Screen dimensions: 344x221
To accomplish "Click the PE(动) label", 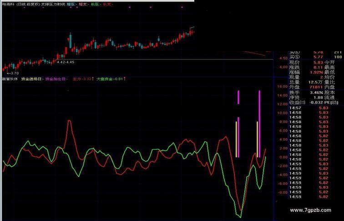I will [331, 103].
